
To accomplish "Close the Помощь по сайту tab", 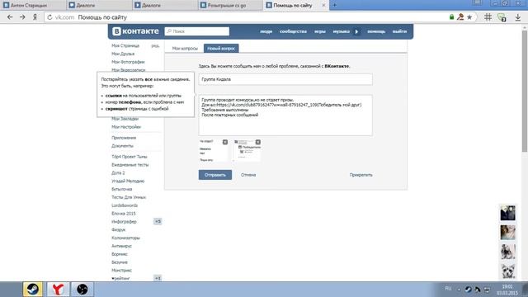I will tap(323, 5).
